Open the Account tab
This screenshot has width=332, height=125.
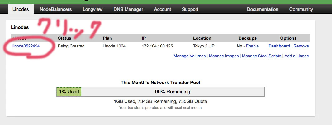pos(162,9)
